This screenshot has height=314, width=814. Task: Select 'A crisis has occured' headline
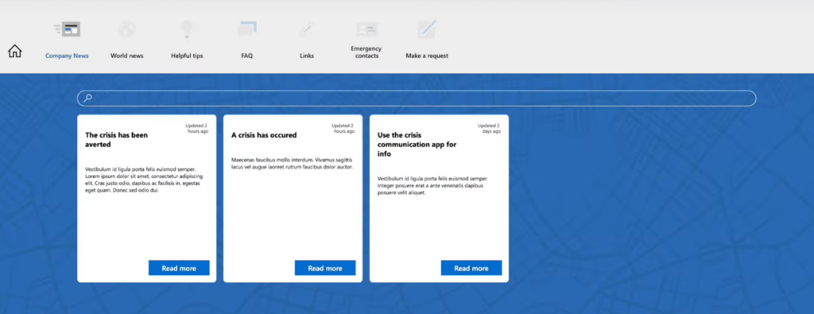(x=264, y=135)
